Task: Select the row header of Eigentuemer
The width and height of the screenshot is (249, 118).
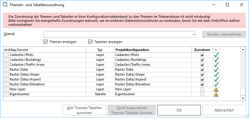Action: pos(6,94)
